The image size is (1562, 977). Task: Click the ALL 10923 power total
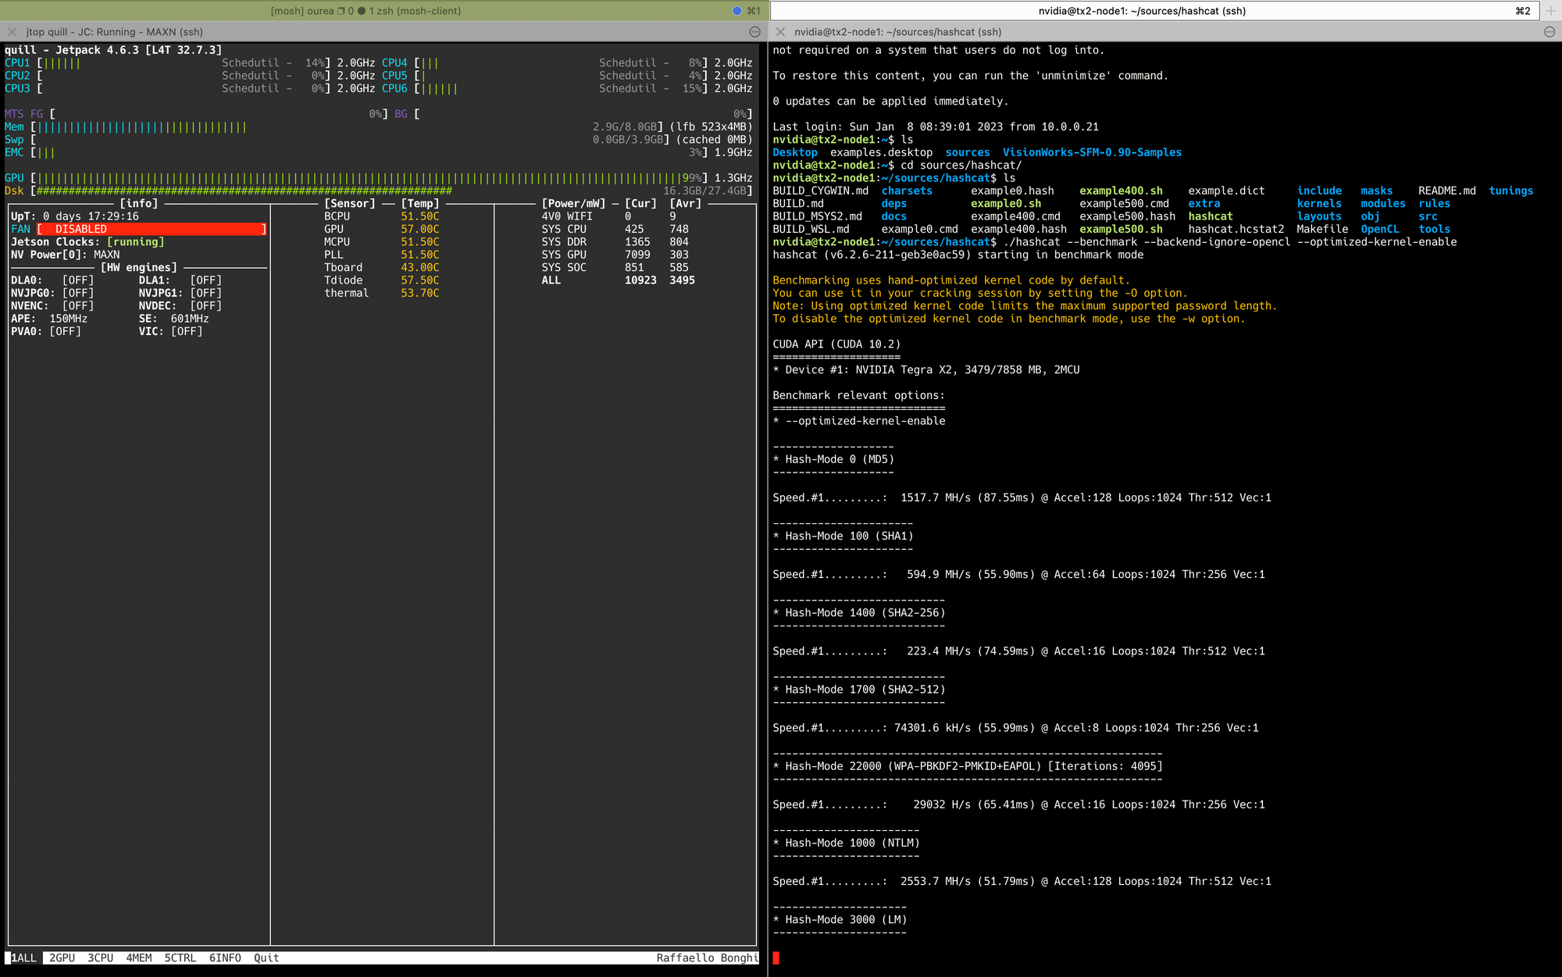619,280
